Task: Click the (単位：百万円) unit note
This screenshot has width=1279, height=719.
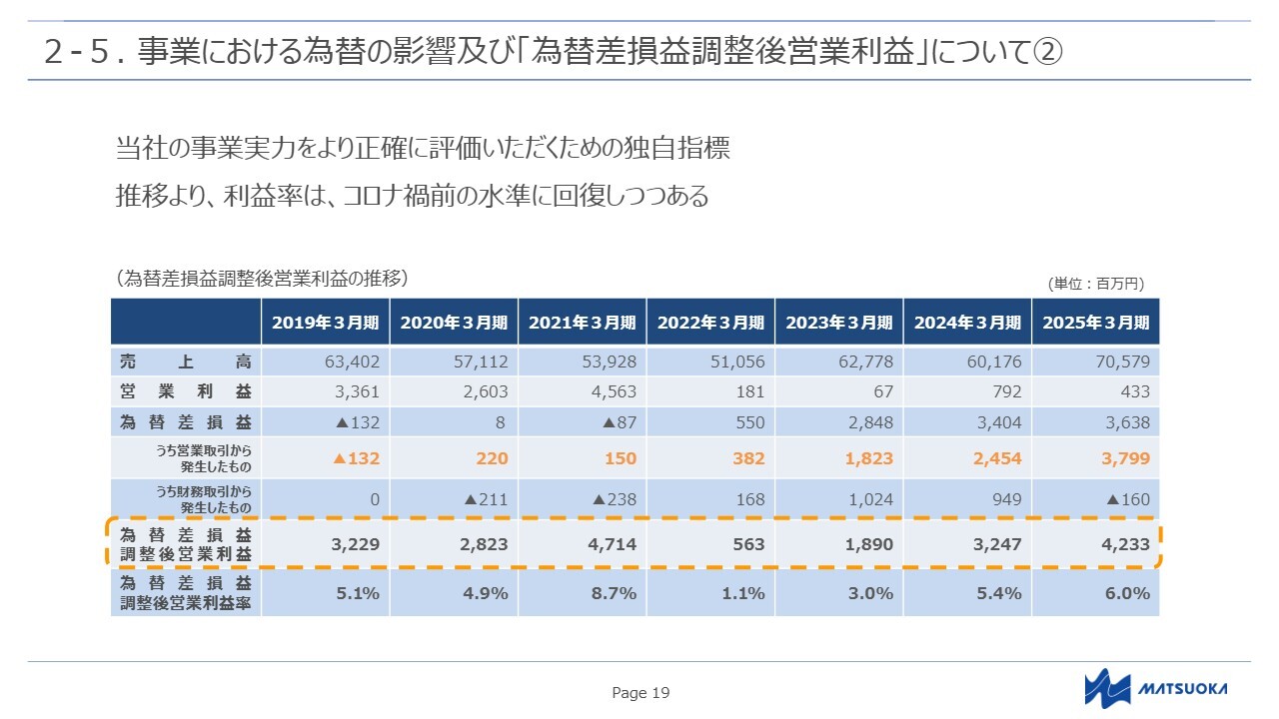Action: (1096, 284)
